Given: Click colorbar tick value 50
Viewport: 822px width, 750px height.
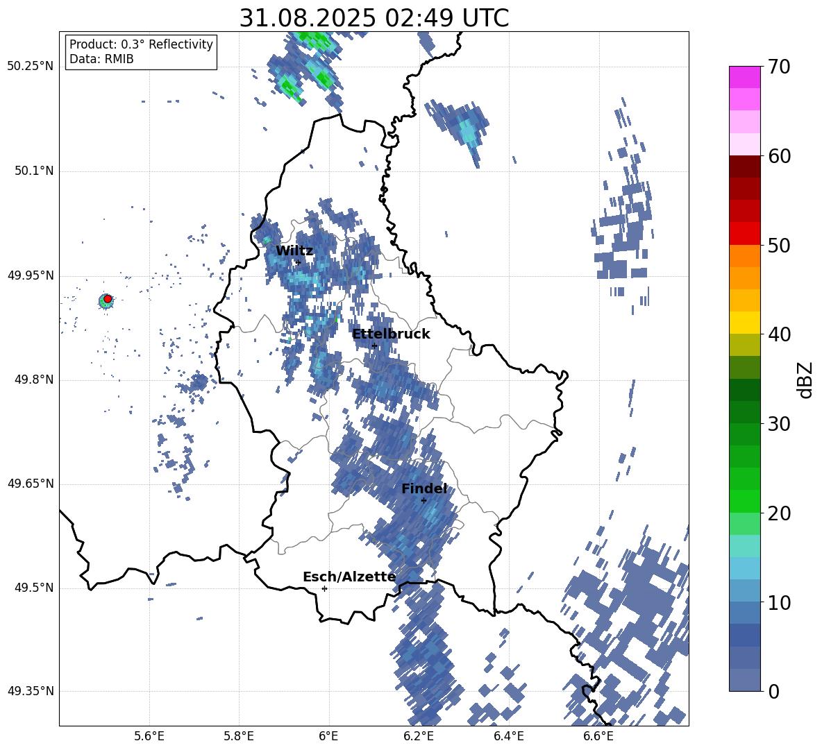Looking at the screenshot, I should pyautogui.click(x=779, y=245).
